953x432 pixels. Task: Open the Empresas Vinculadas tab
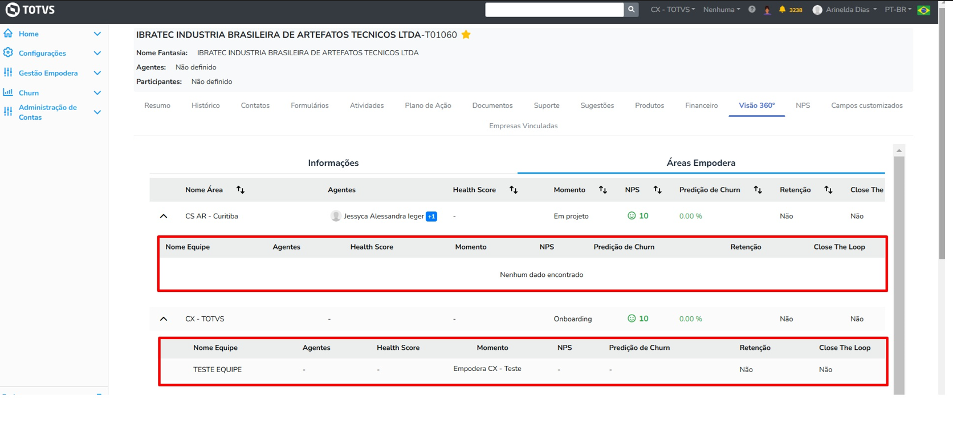click(523, 126)
